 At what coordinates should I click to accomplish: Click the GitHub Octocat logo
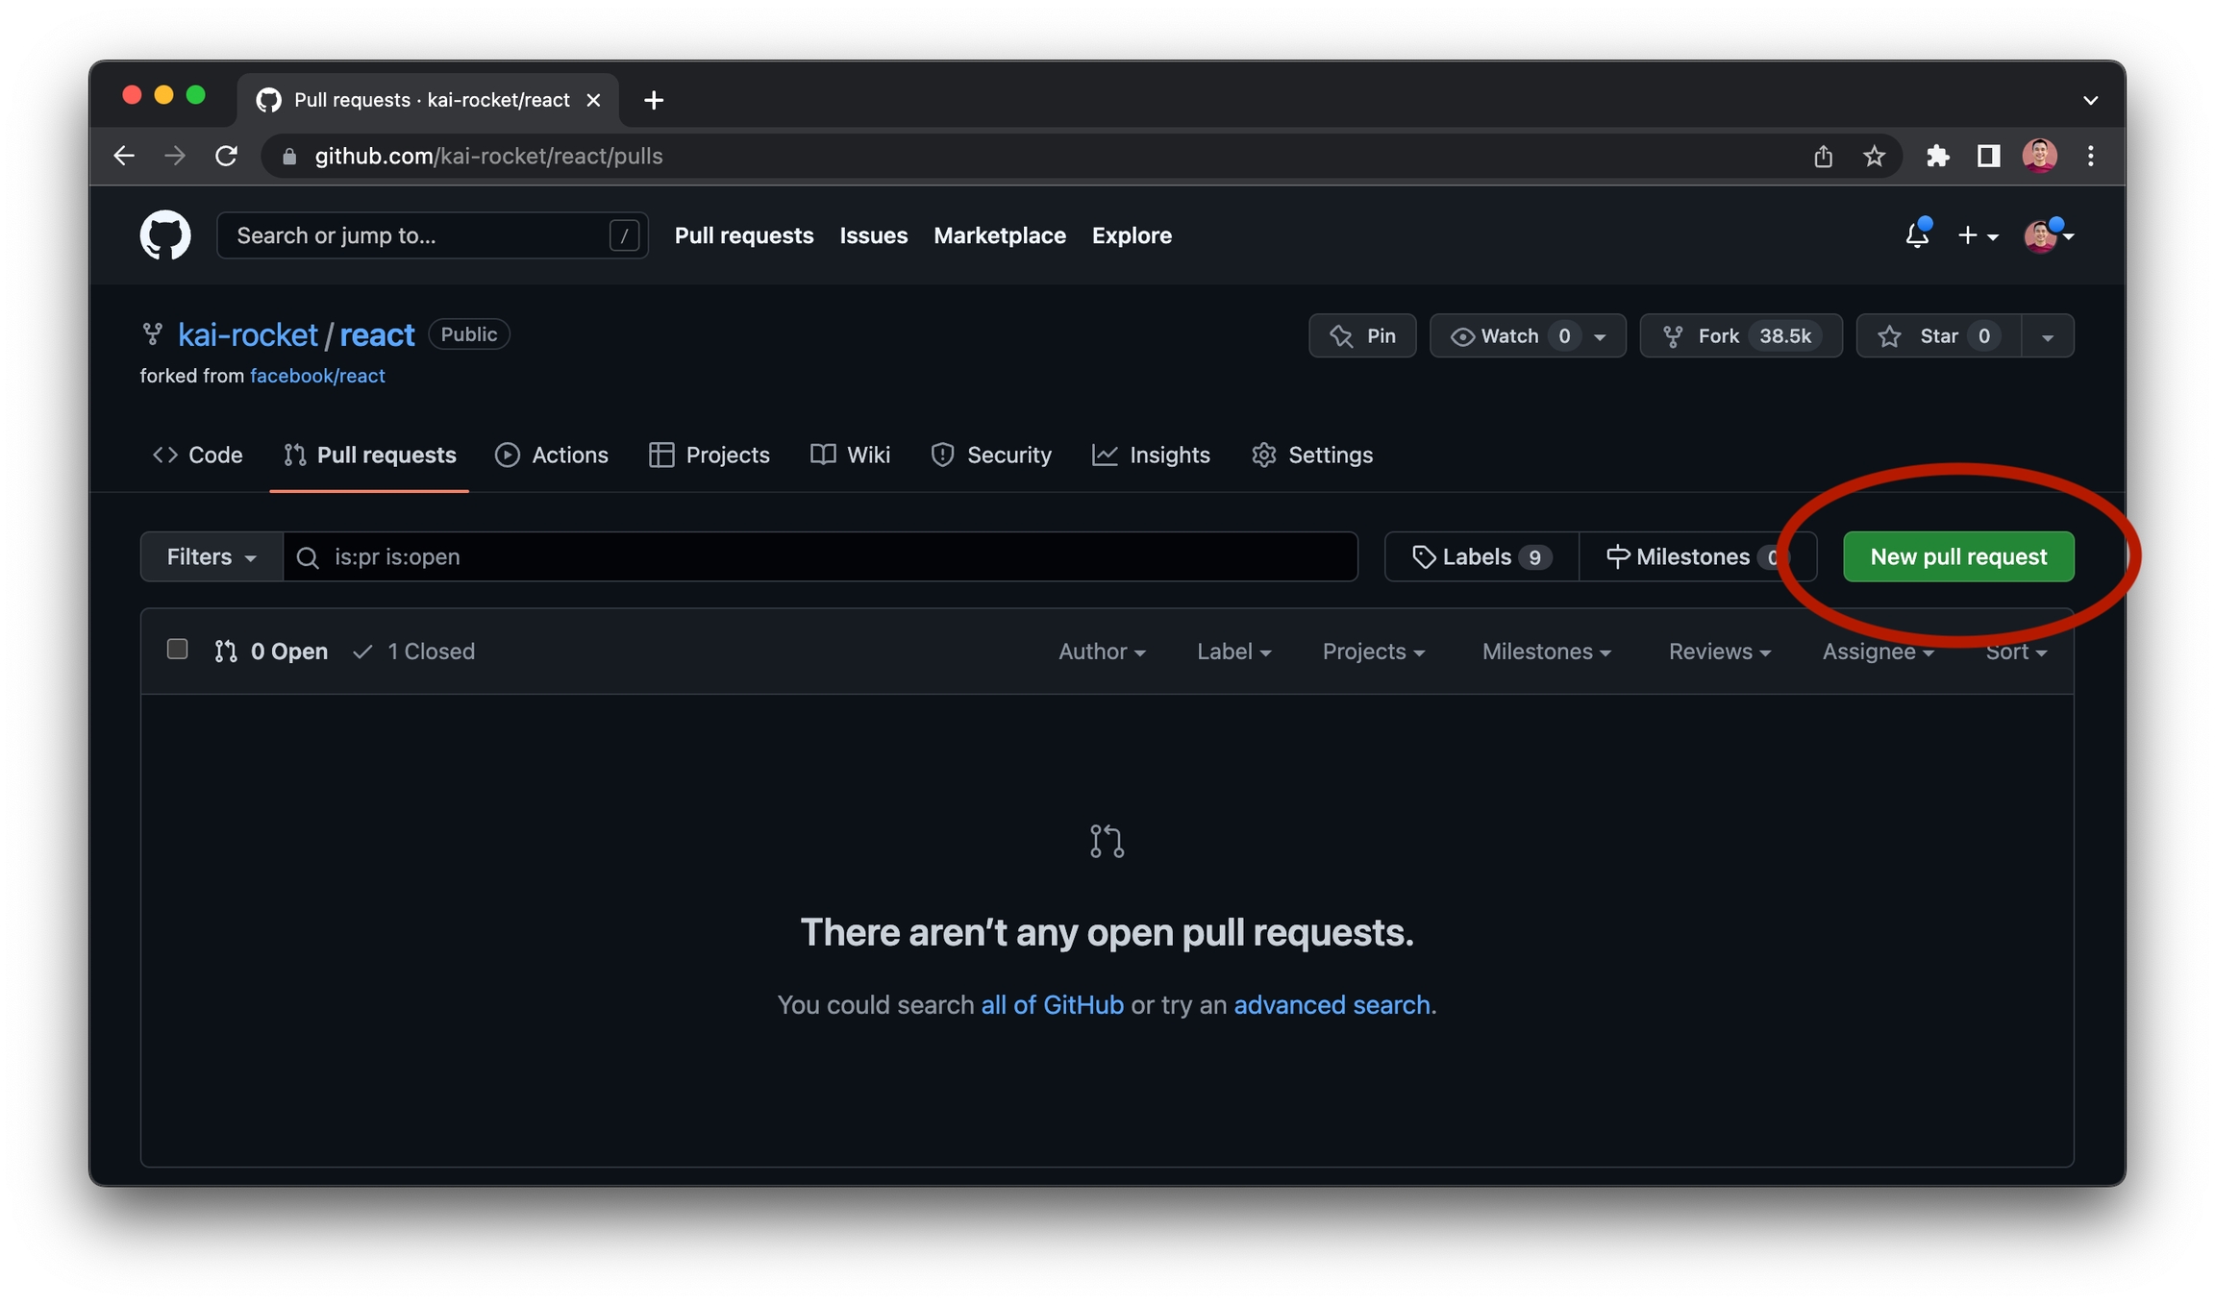(165, 235)
